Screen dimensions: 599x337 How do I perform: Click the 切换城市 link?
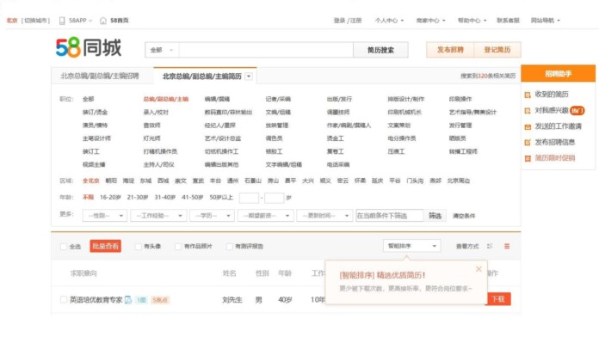pyautogui.click(x=35, y=21)
